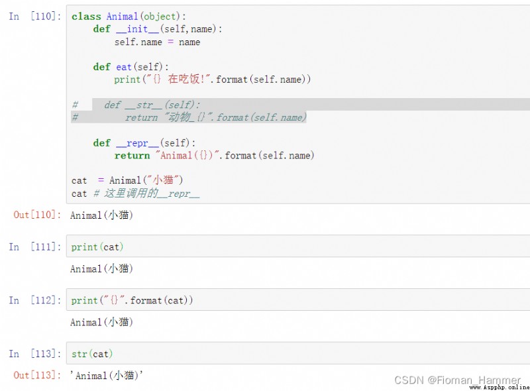Select the class Animal(object) definition line
Viewport: 530px width, 391px height.
click(129, 16)
